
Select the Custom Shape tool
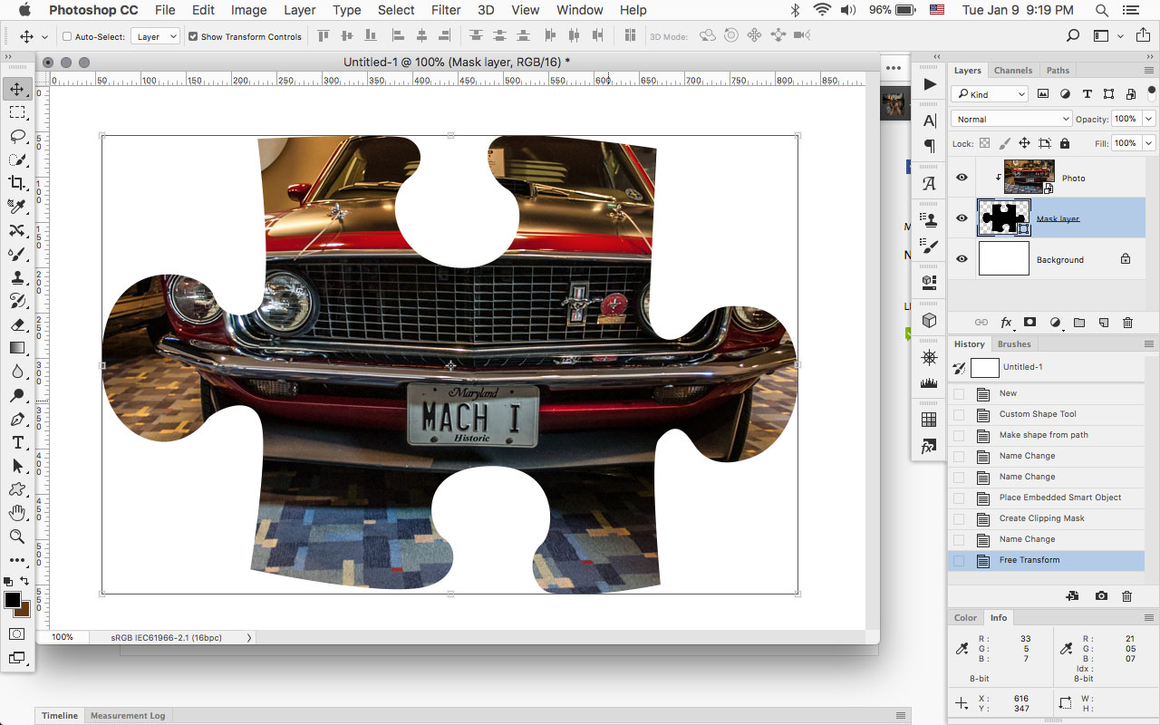point(17,489)
